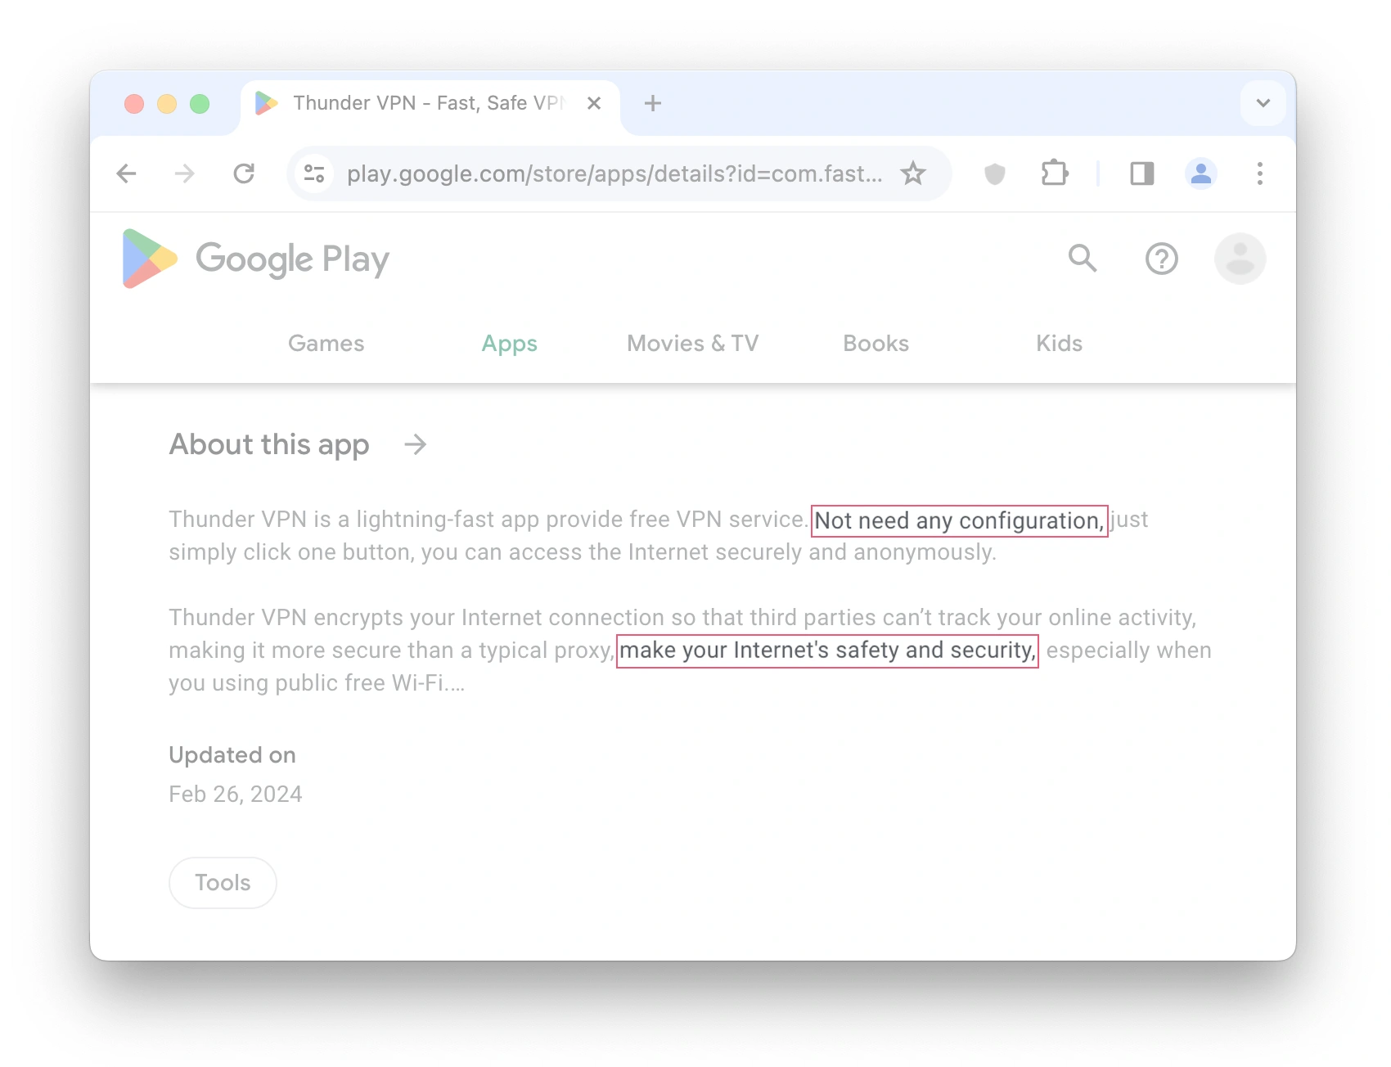Reload the Thunder VPN page
Viewport: 1391px width, 1067px height.
tap(244, 173)
